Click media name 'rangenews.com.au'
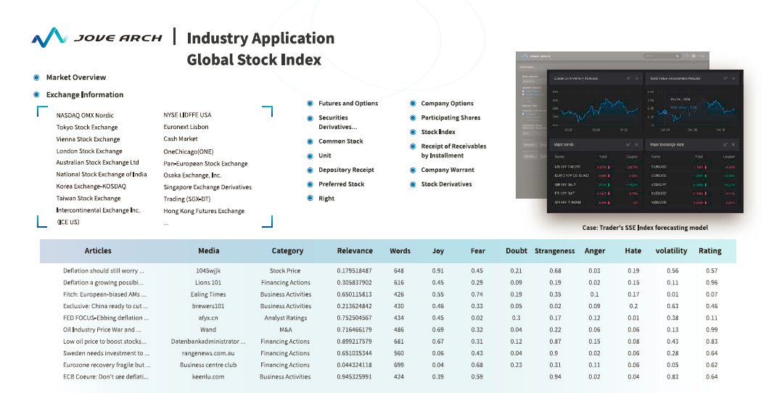 [208, 353]
